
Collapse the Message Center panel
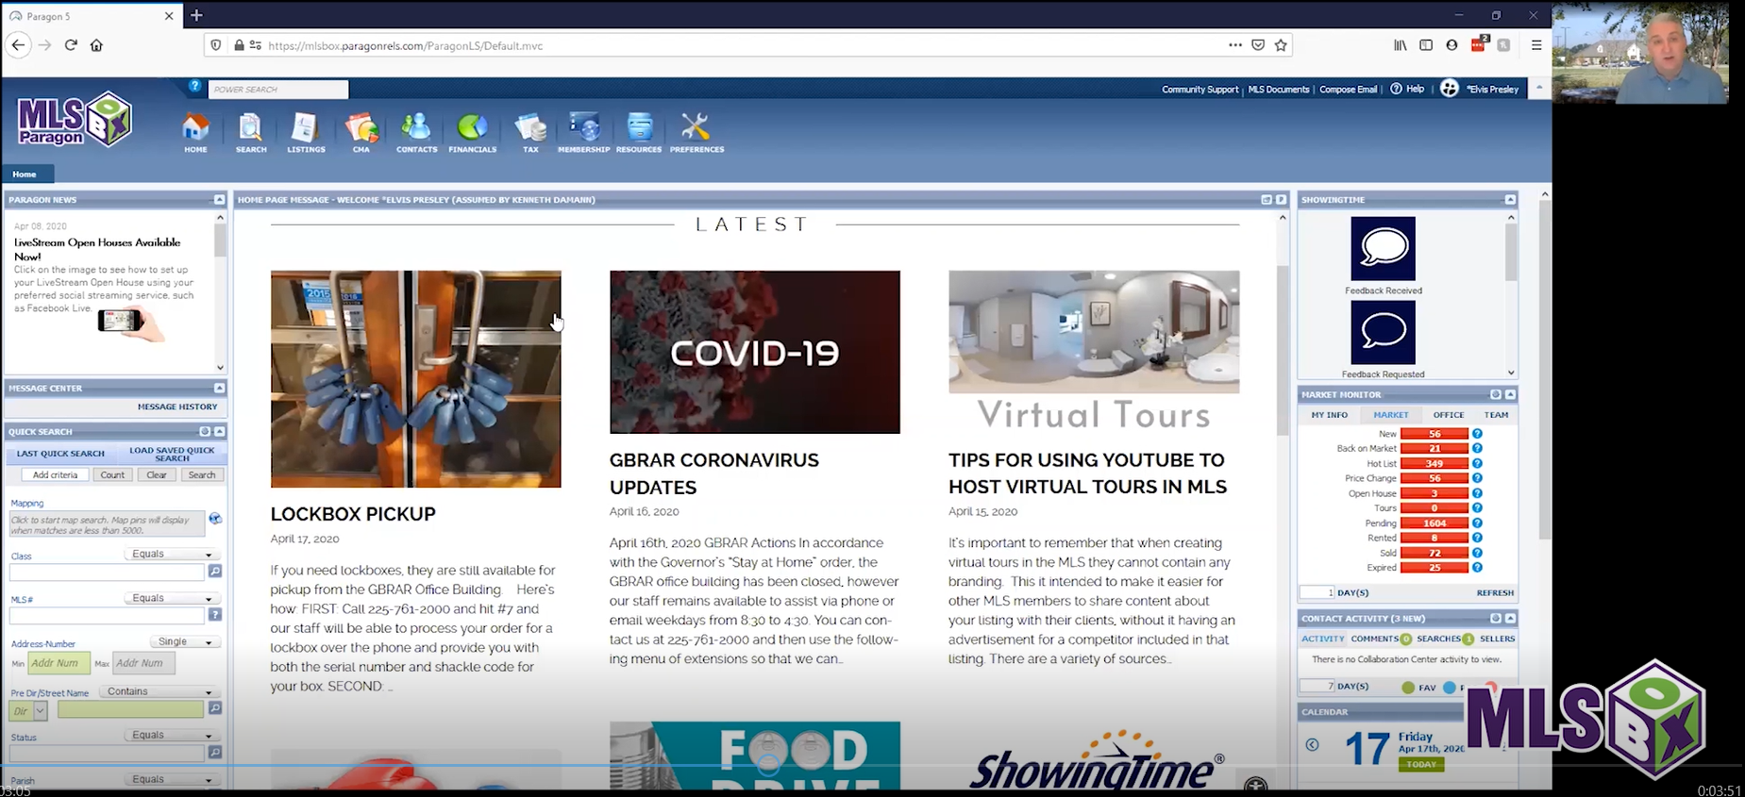click(x=219, y=388)
